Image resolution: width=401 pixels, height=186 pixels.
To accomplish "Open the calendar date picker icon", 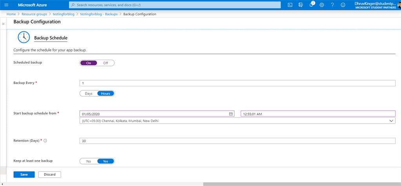I will tap(230, 114).
